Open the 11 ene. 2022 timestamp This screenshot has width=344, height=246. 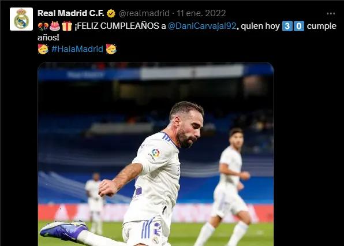[x=201, y=13]
